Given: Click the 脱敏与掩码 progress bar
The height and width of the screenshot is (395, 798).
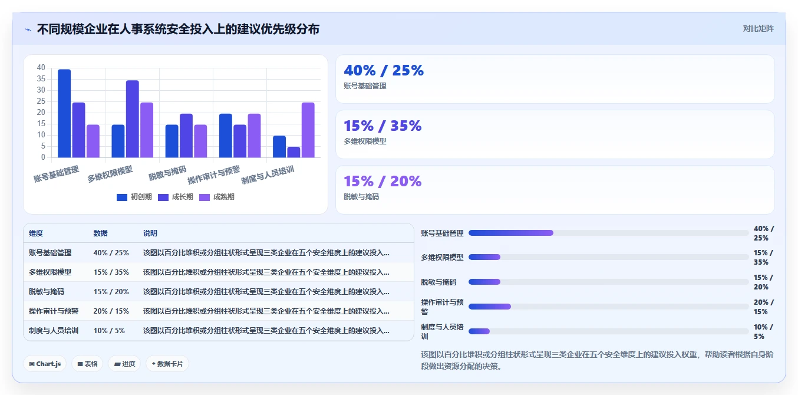Looking at the screenshot, I should click(608, 282).
